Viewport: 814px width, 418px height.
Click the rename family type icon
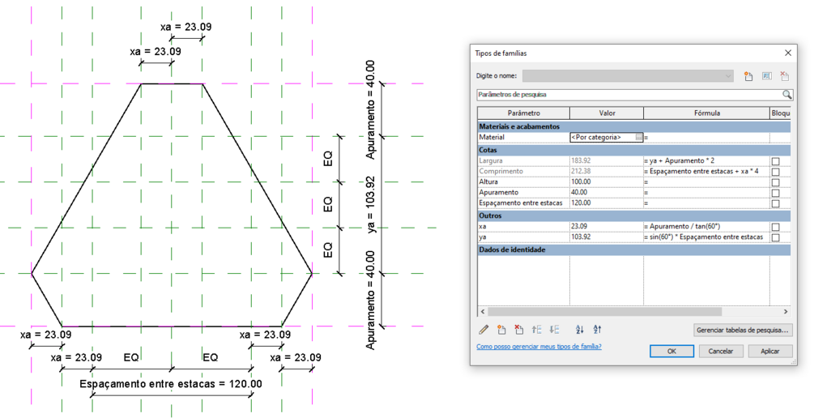click(766, 76)
